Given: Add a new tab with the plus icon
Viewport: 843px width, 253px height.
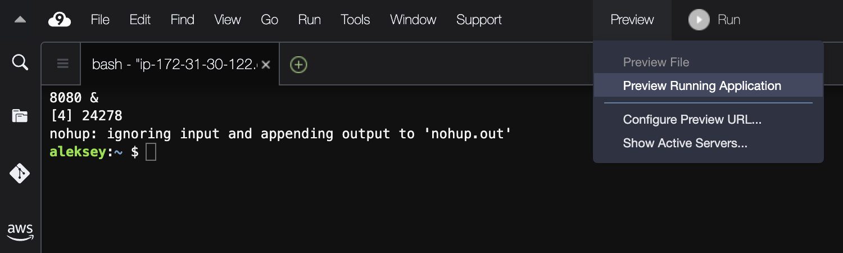Looking at the screenshot, I should [298, 65].
